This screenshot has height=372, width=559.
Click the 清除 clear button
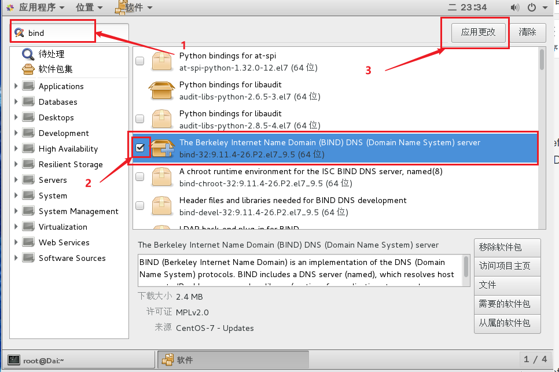(x=527, y=32)
